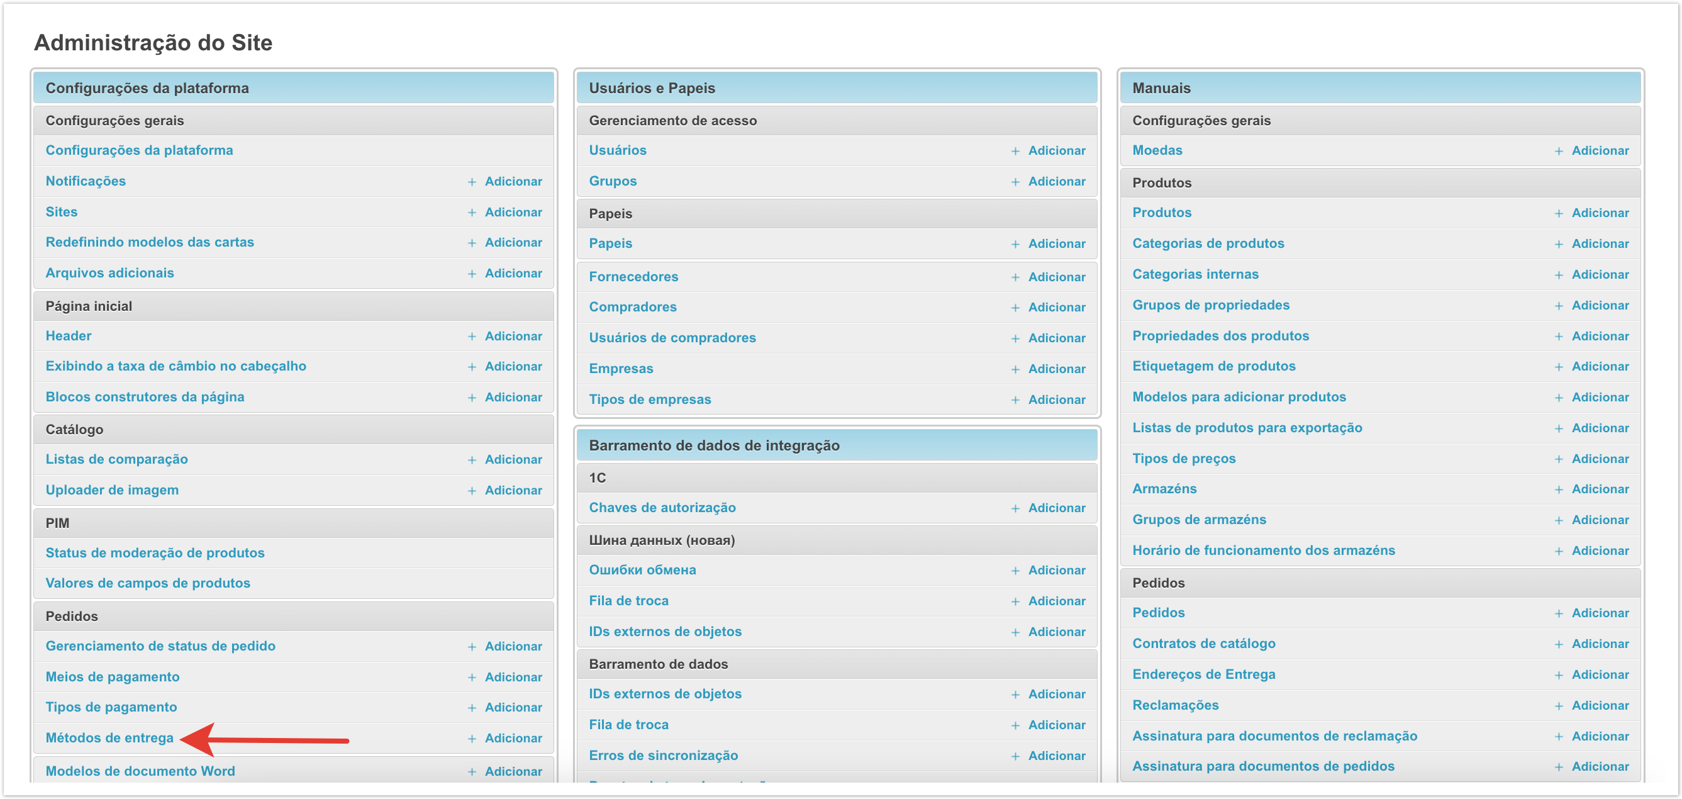Select the Usuários e Papeis section header
The width and height of the screenshot is (1682, 799).
[x=651, y=88]
